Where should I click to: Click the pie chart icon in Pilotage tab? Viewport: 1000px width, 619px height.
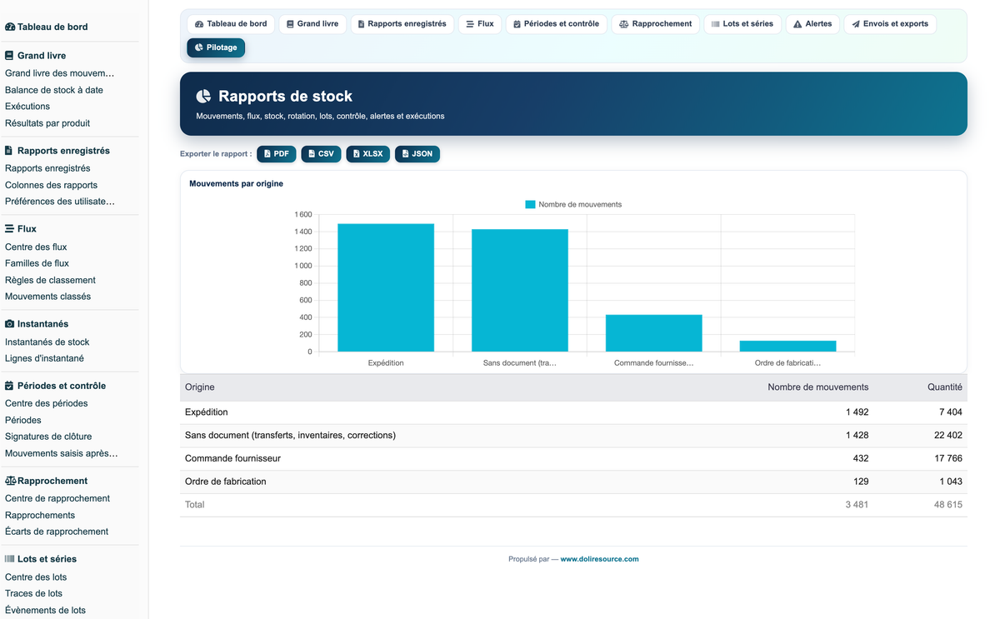[x=198, y=47]
